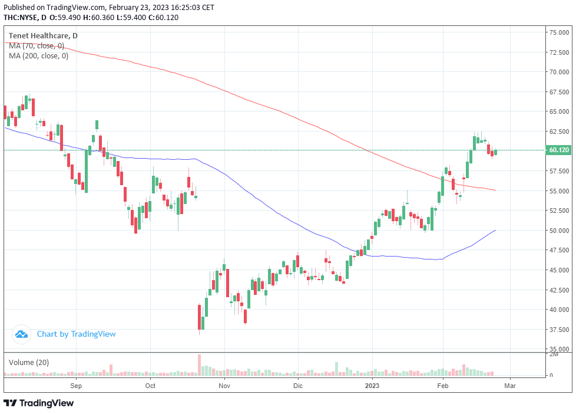576x414 pixels.
Task: Click the 72.500 price axis label
Action: (x=559, y=52)
